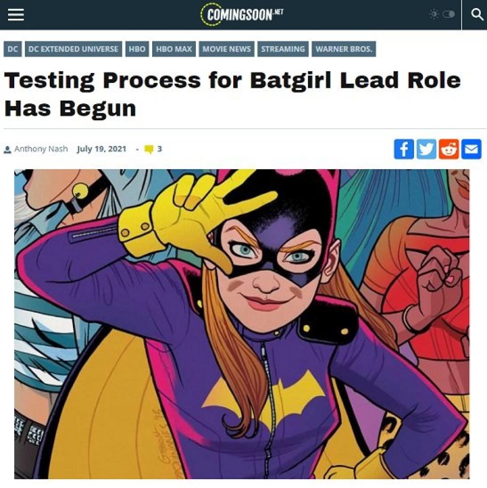The height and width of the screenshot is (488, 487).
Task: Click the ComingSoon.net logo
Action: pos(243,15)
